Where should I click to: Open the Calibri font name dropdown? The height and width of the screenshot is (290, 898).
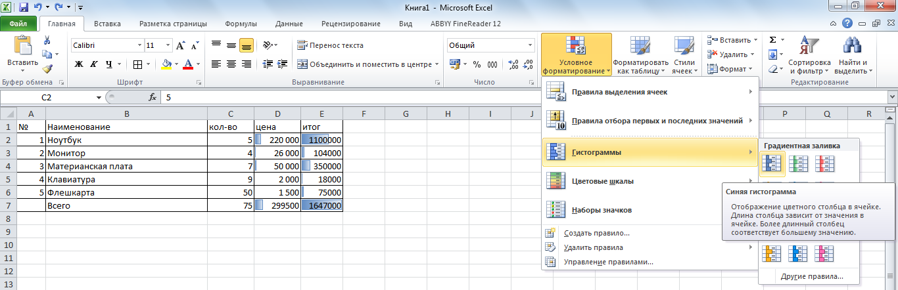pos(139,46)
